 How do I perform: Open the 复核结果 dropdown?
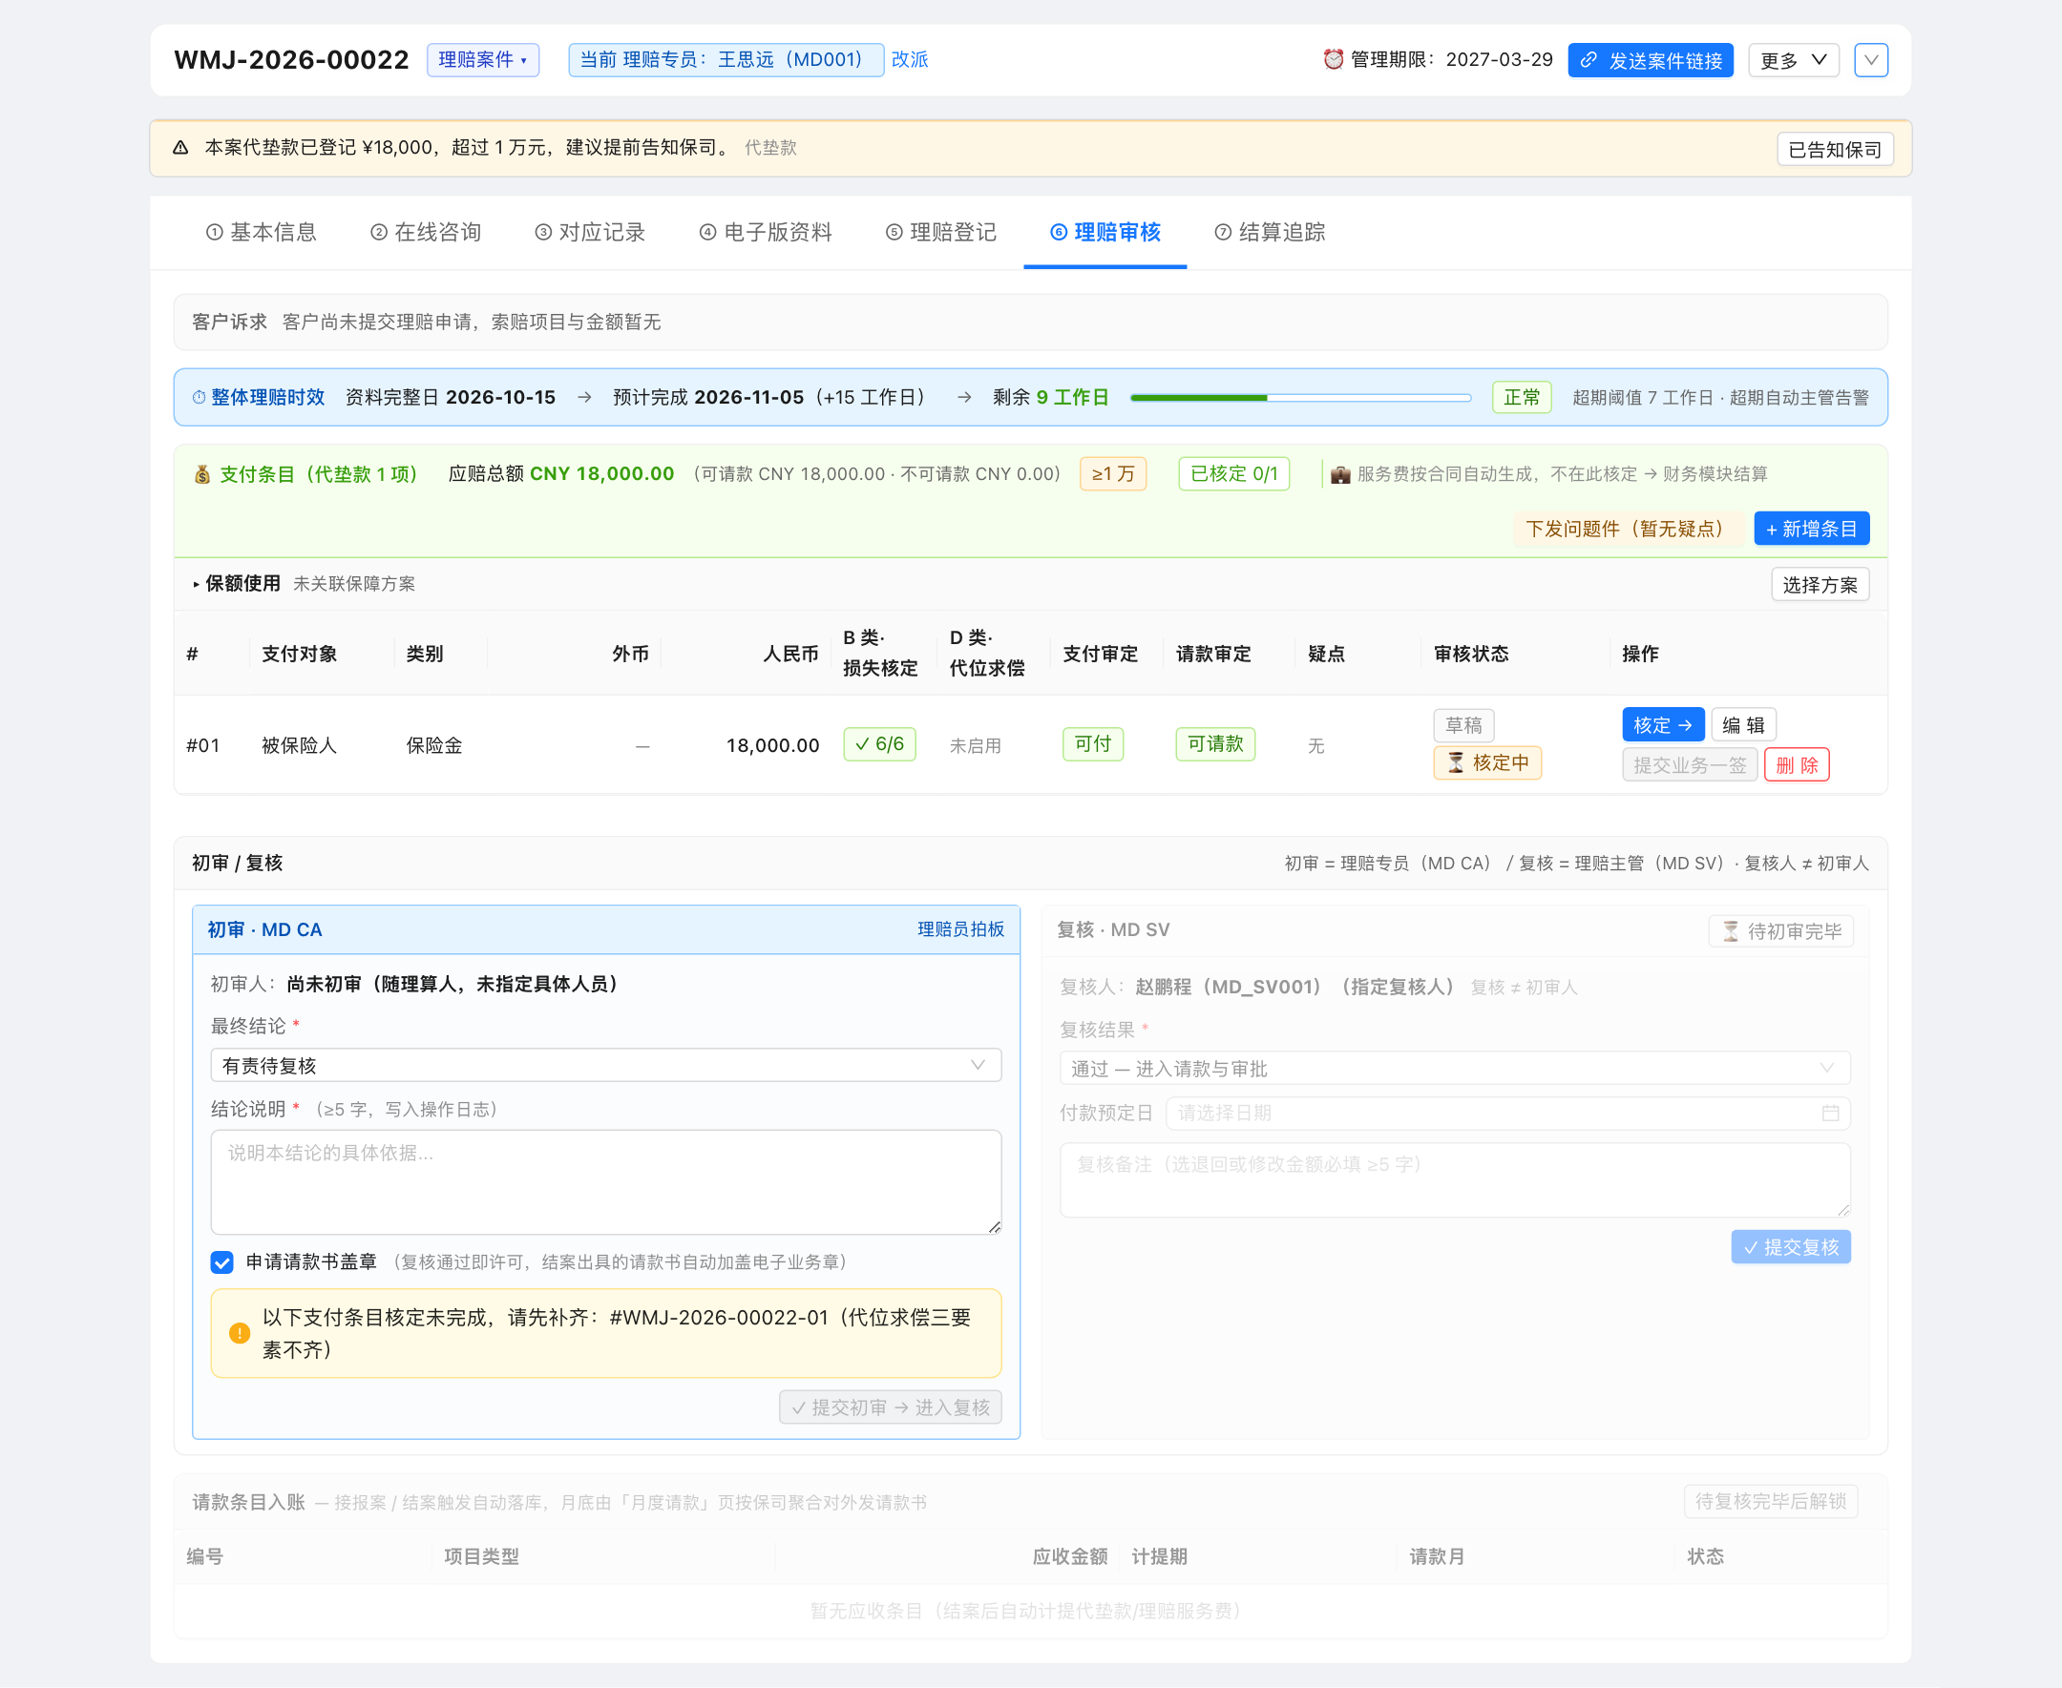point(1454,1069)
